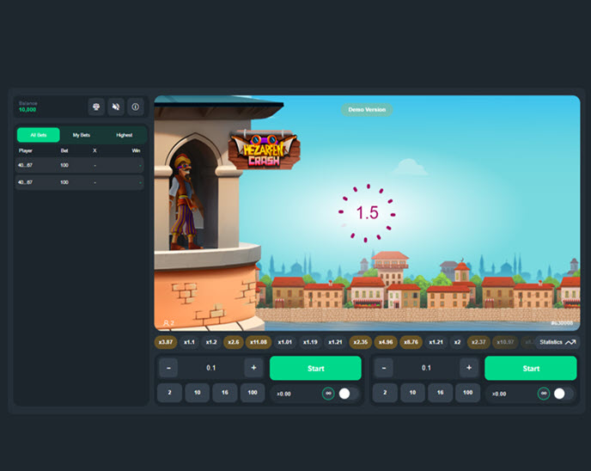Open the game info icon
Image resolution: width=591 pixels, height=471 pixels.
click(x=136, y=107)
